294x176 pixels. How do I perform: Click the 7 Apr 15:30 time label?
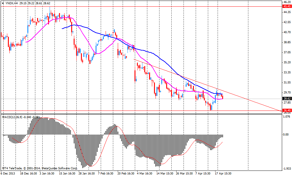[203, 174]
